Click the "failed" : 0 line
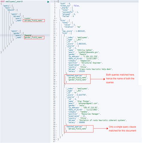 tap(68, 16)
